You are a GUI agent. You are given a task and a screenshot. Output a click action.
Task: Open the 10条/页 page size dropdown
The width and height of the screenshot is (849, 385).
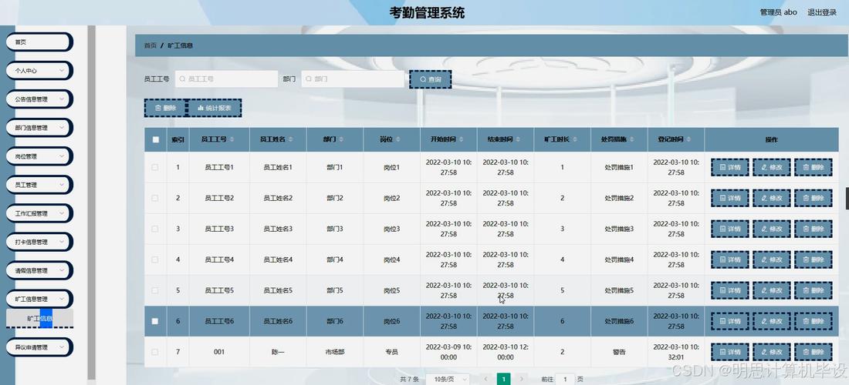(x=447, y=379)
